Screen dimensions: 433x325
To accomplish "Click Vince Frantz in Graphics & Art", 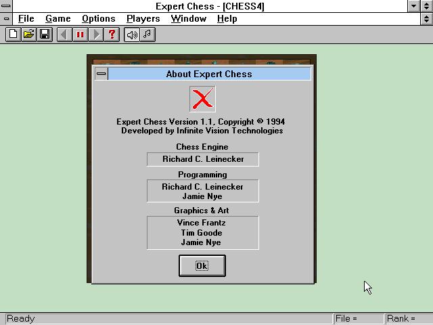I will point(202,223).
